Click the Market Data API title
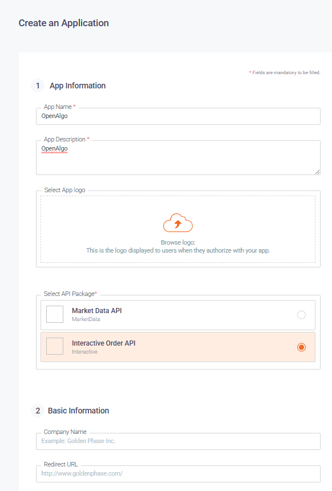This screenshot has width=332, height=491. (x=97, y=311)
